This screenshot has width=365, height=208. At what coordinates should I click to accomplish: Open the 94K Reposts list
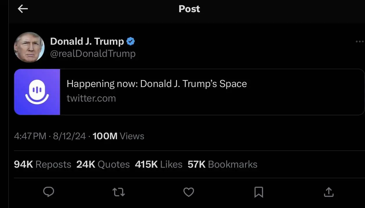pos(43,164)
